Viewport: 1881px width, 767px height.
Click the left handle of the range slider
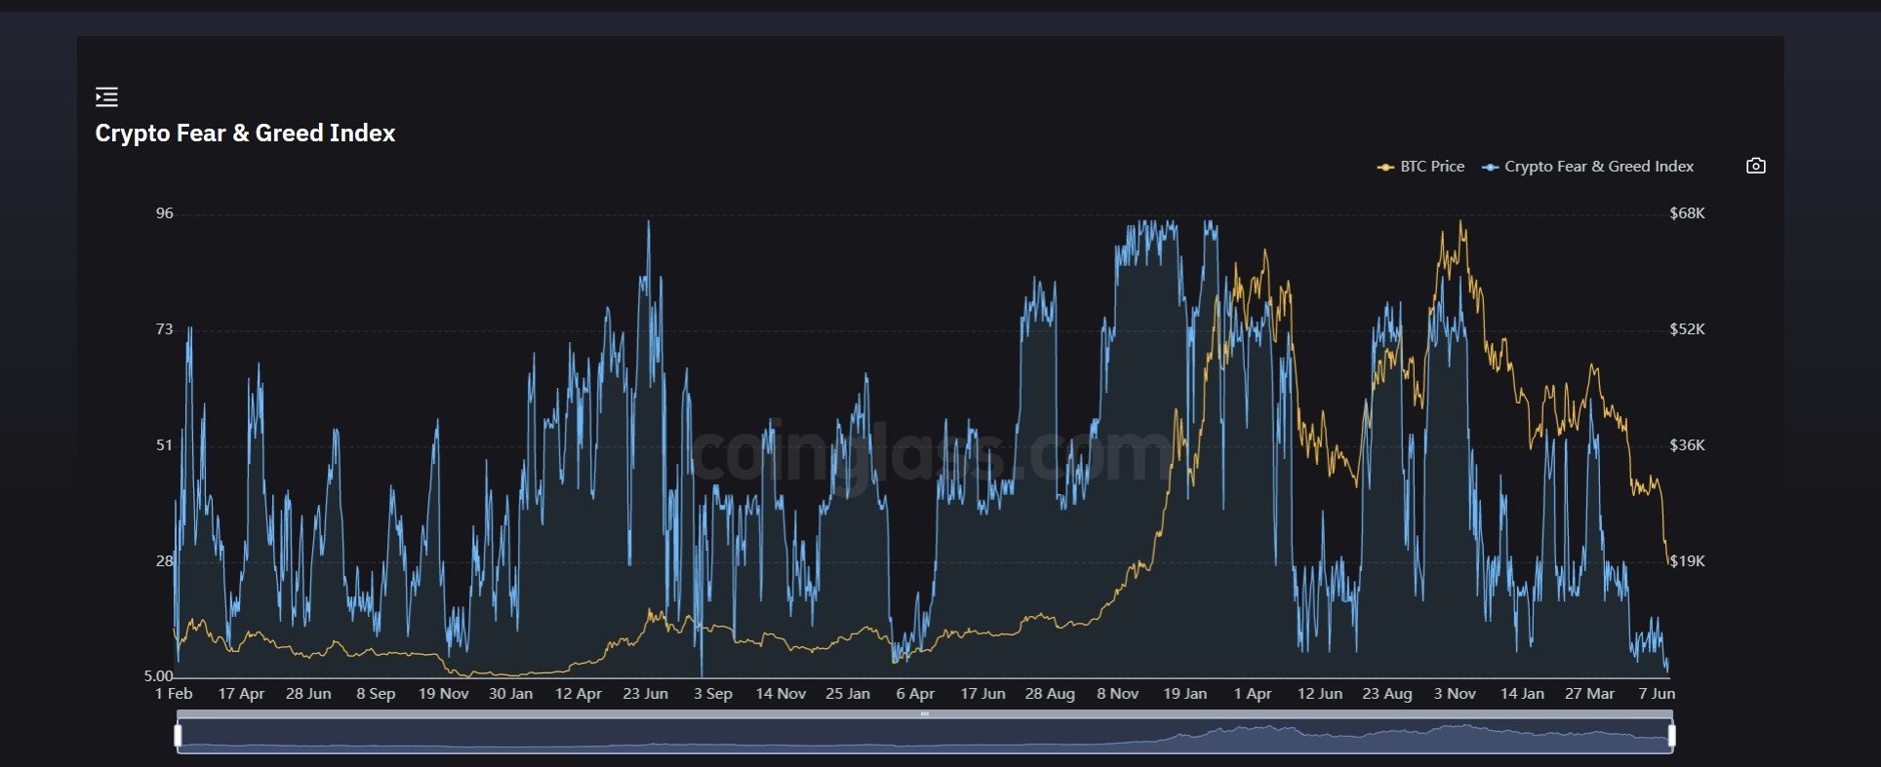178,735
